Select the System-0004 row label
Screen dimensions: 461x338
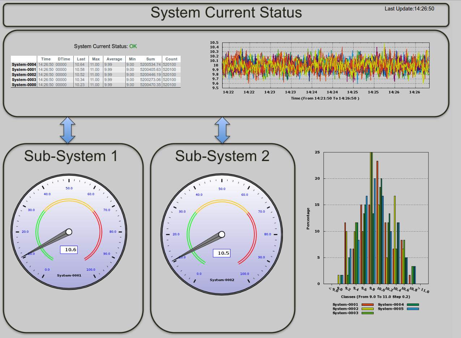24,64
